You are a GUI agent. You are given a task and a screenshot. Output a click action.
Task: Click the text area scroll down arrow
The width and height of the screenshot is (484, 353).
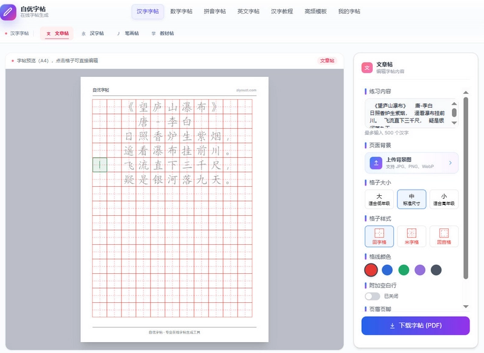point(454,123)
